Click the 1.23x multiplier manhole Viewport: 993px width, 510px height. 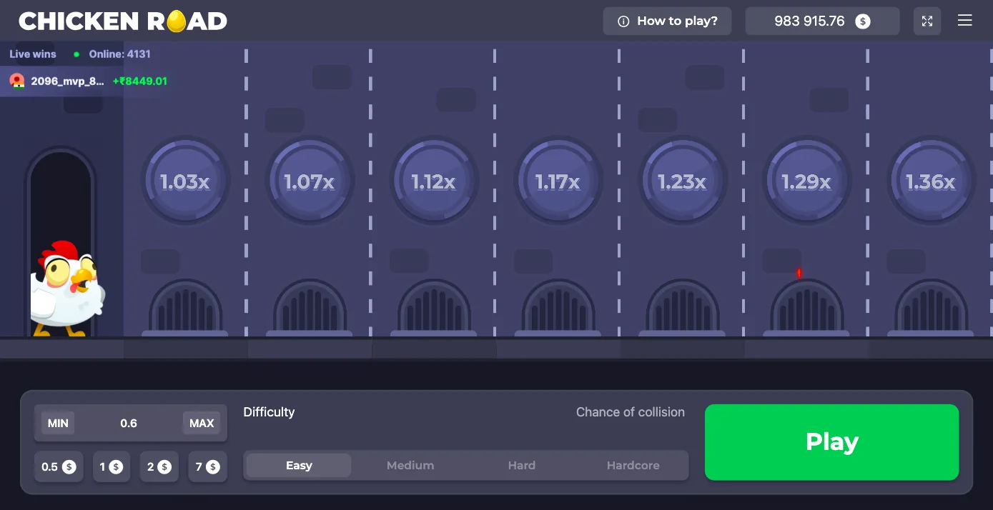tap(682, 181)
